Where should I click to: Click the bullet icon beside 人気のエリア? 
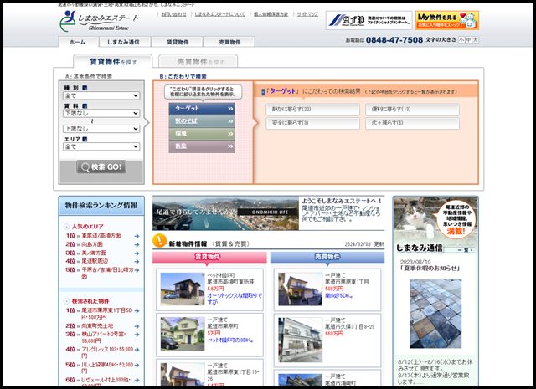tap(67, 227)
